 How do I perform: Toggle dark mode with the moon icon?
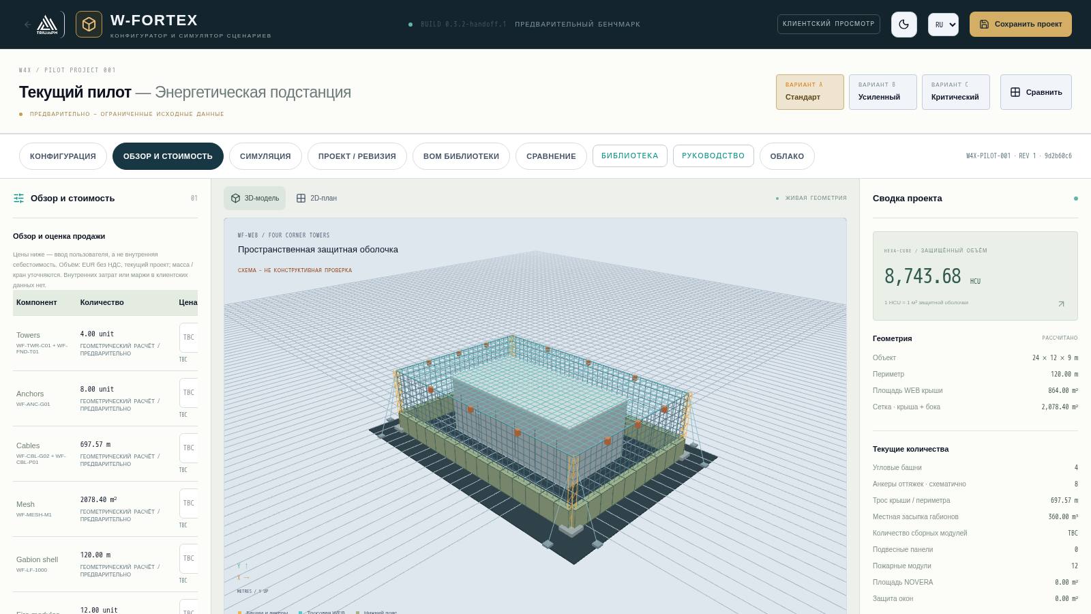903,25
